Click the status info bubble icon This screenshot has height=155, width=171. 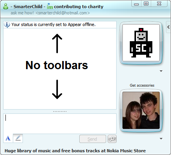(x=7, y=24)
